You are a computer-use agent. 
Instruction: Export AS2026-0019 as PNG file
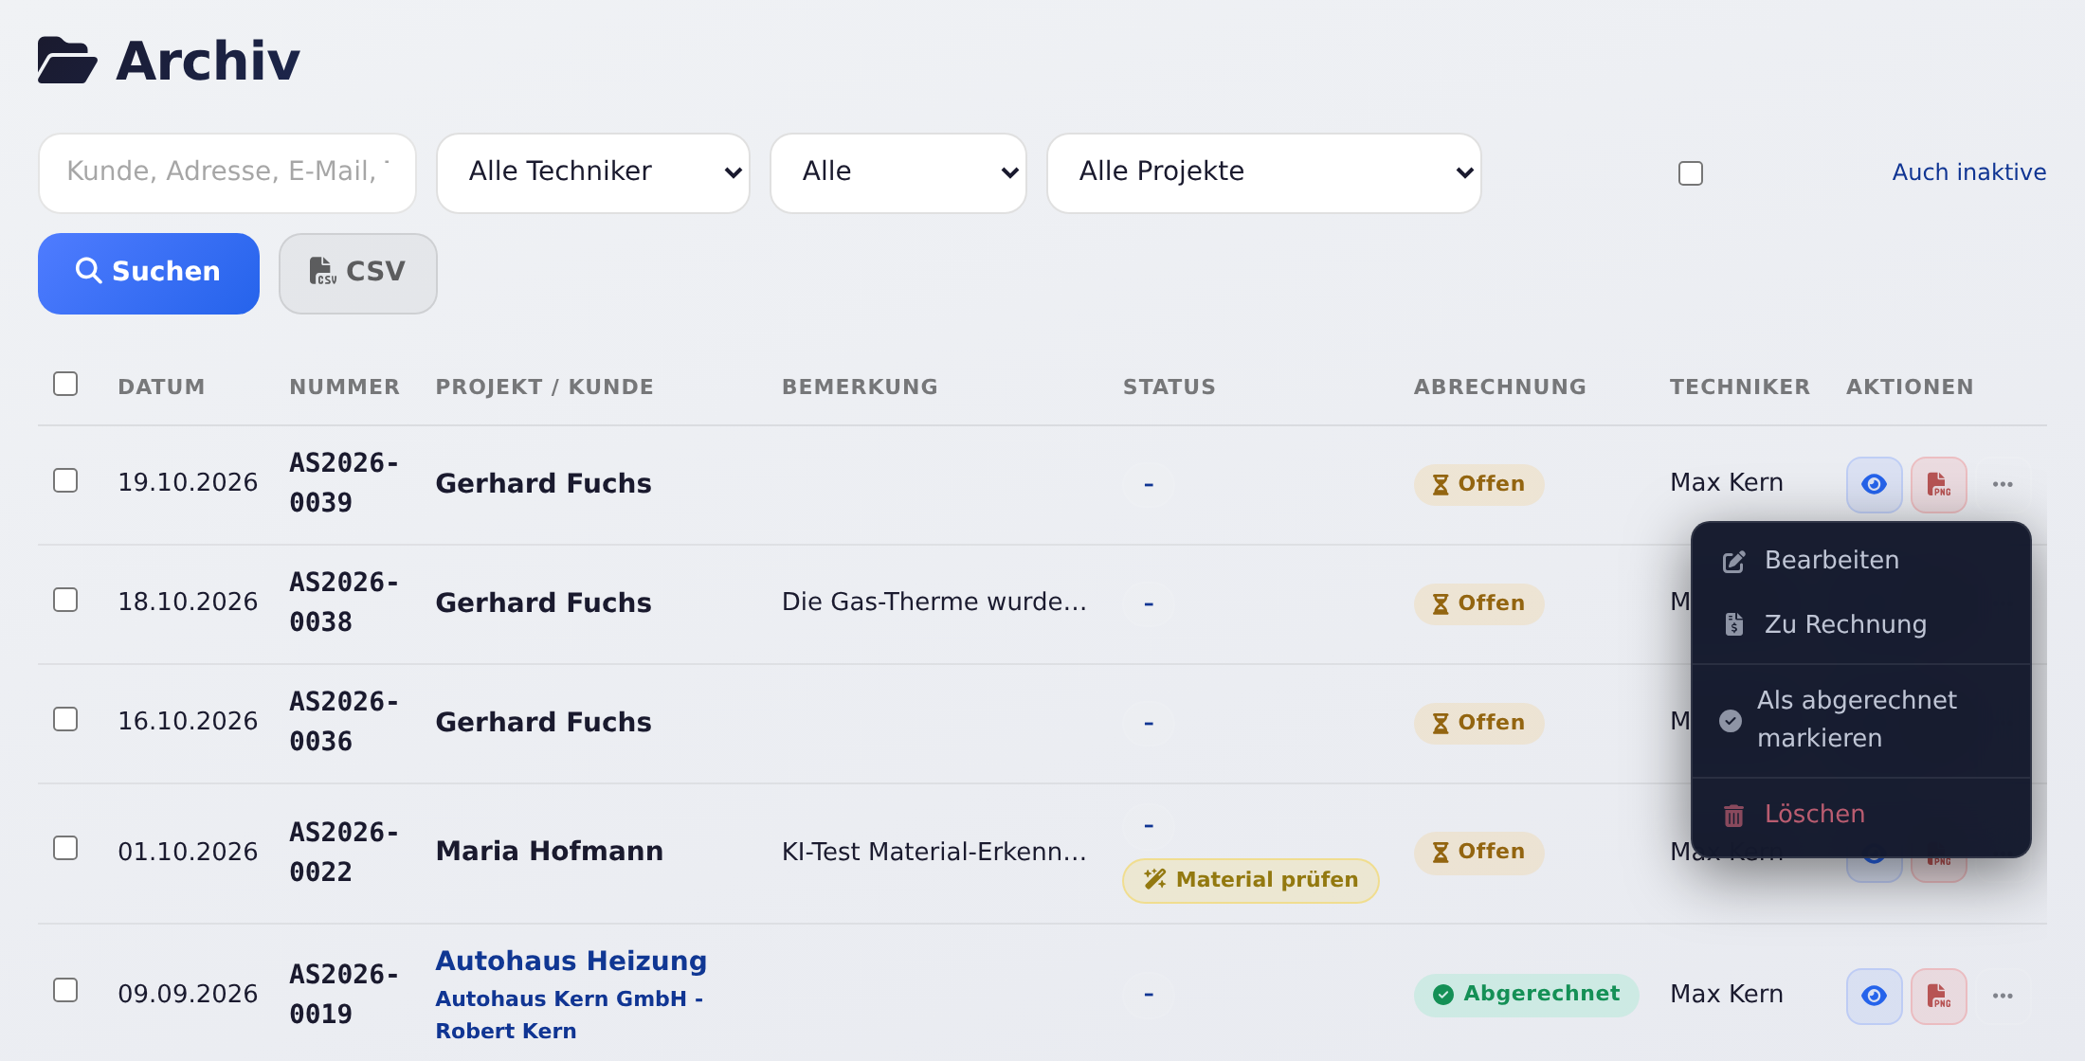tap(1938, 996)
